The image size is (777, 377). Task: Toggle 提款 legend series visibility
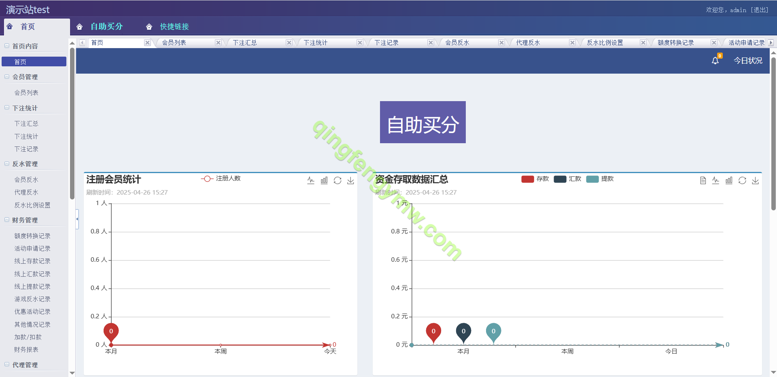point(600,179)
